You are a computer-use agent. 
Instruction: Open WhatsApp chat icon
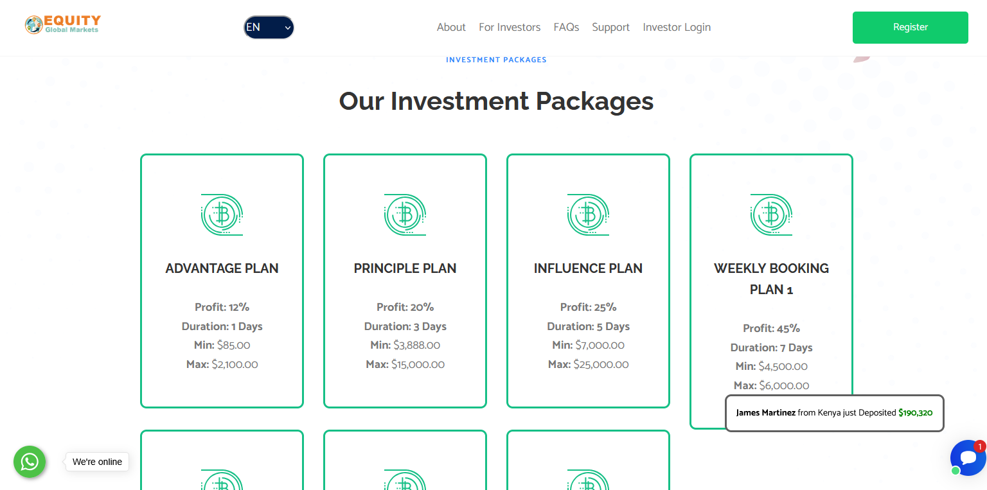click(30, 462)
